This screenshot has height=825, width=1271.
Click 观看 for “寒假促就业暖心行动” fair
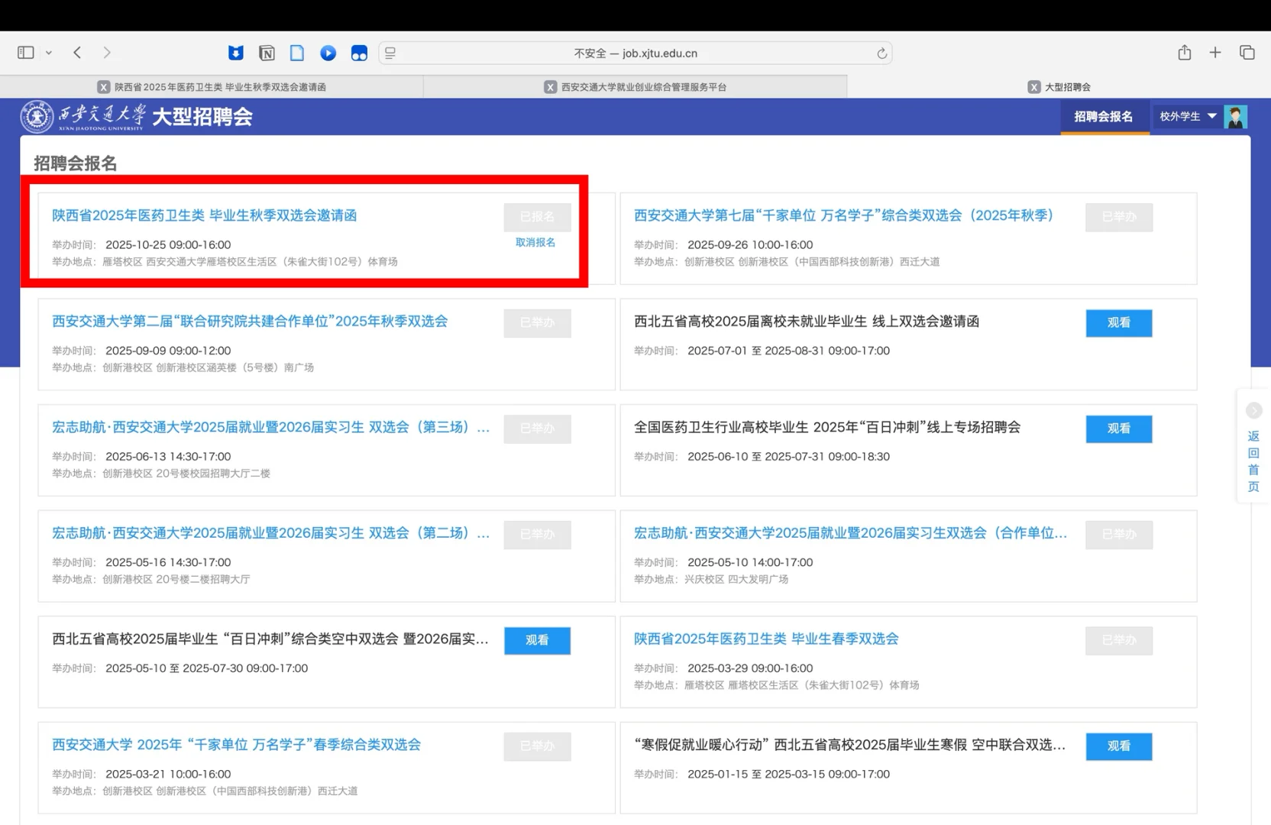click(1119, 746)
